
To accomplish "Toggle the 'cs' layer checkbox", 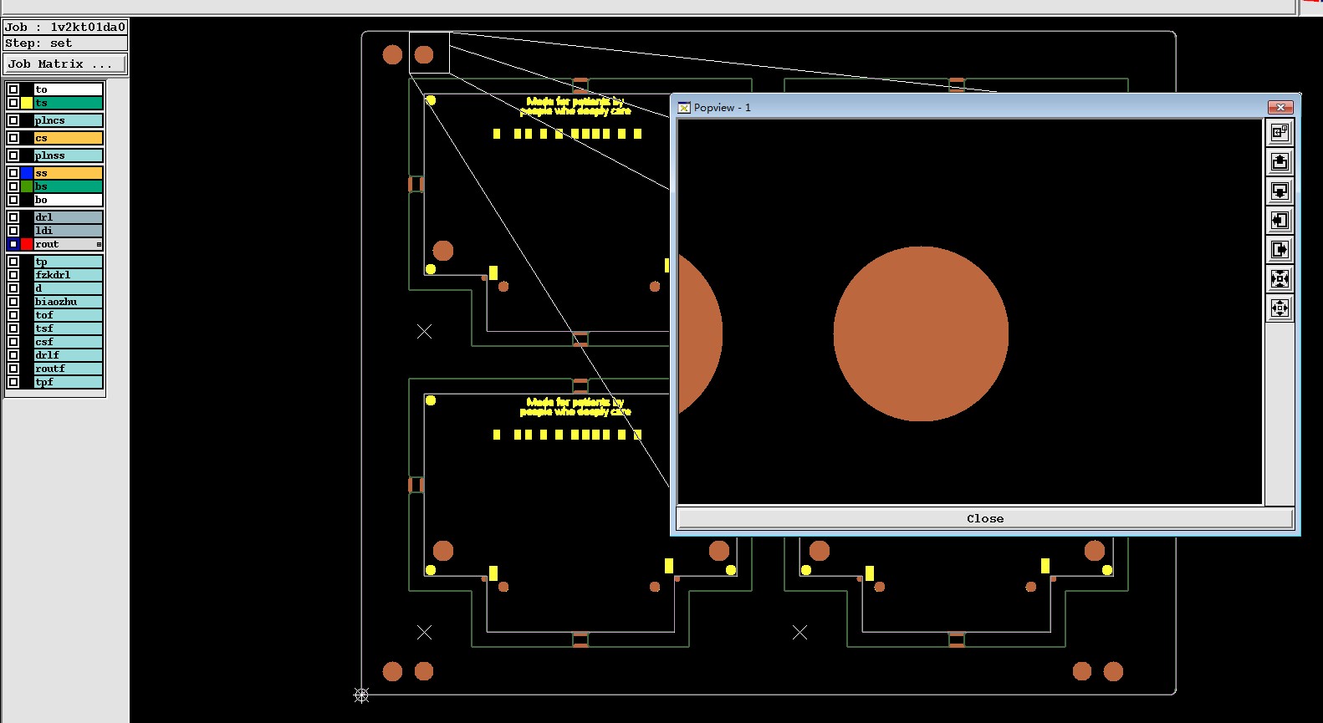I will point(13,138).
